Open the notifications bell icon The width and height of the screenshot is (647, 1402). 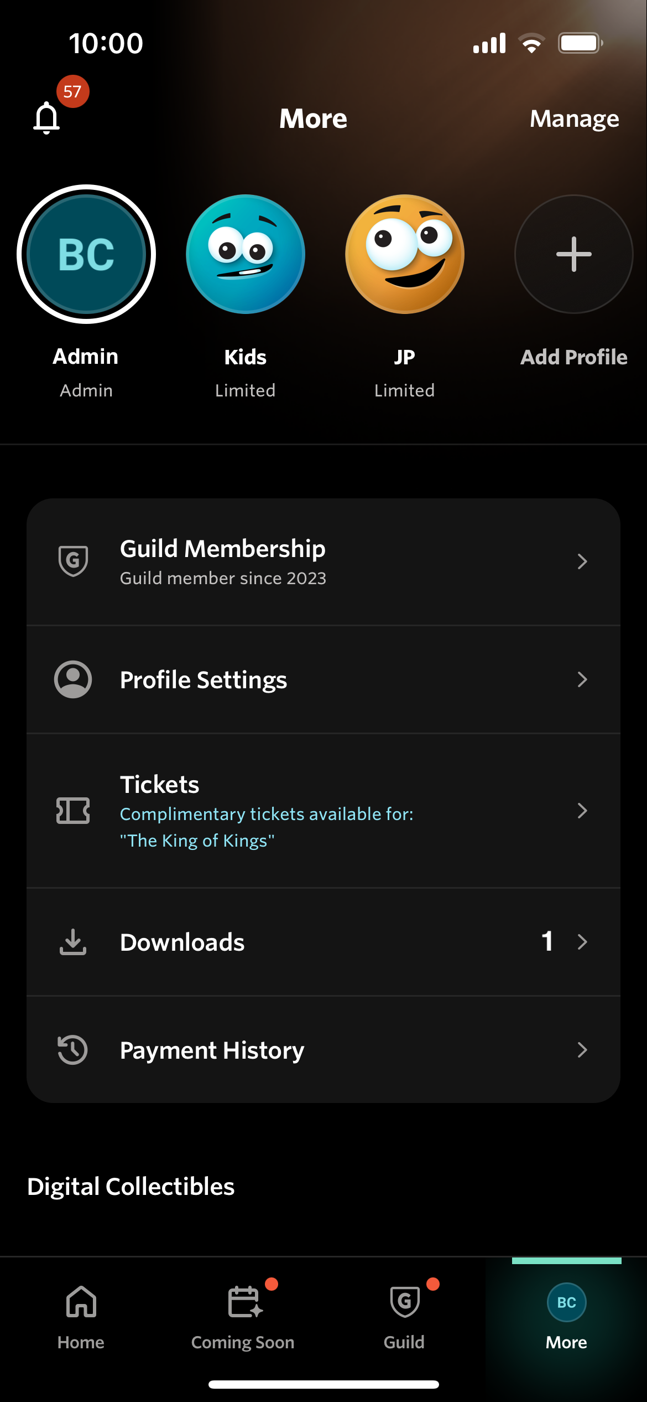(46, 117)
